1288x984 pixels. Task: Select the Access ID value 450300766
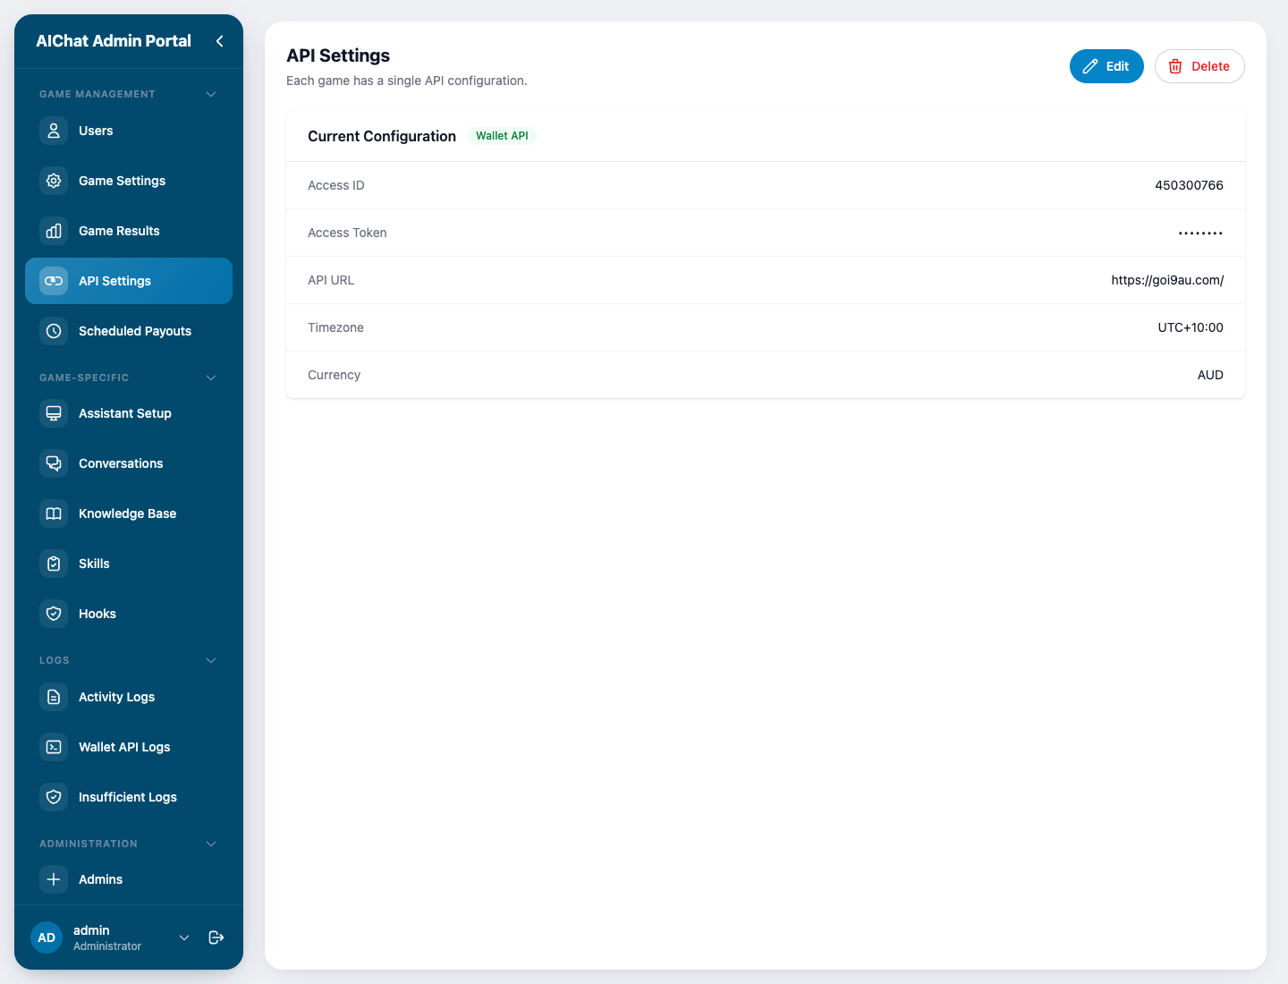[1189, 185]
